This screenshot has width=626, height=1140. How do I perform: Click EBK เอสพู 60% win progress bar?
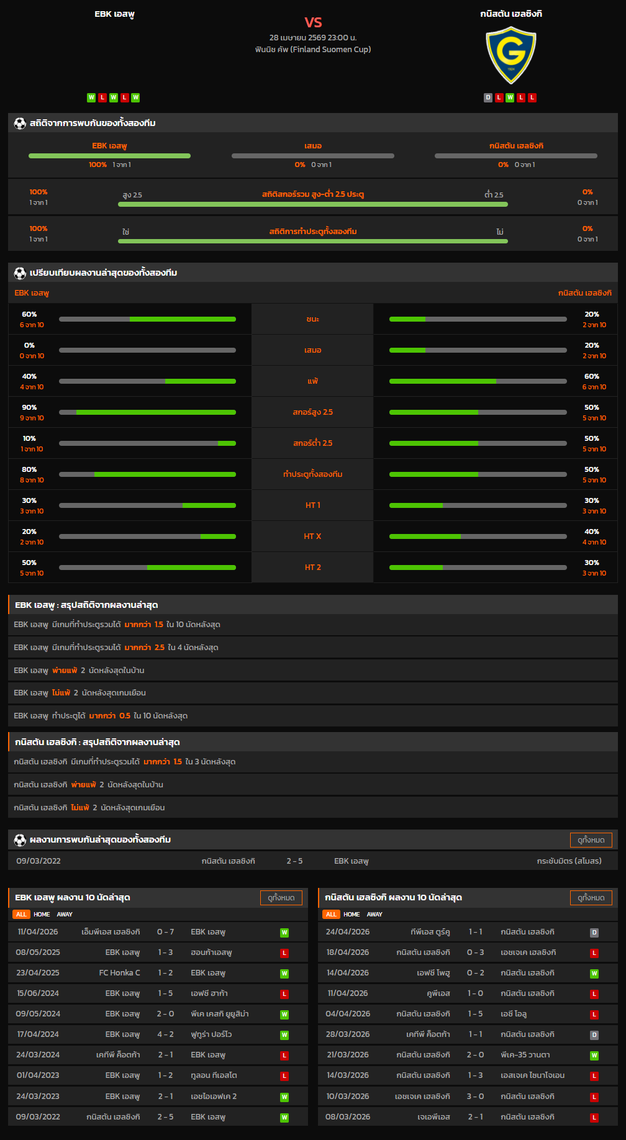coord(147,319)
